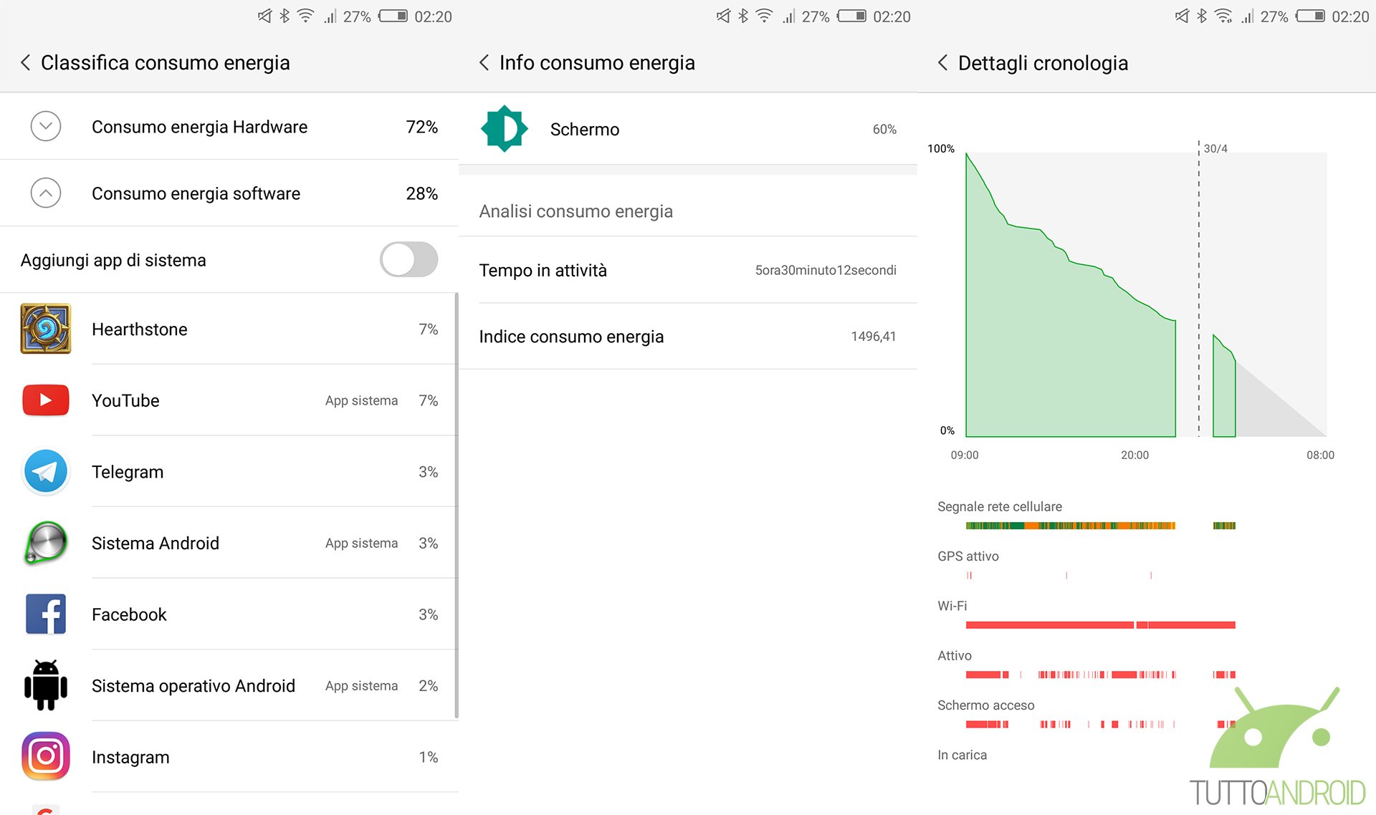1376x815 pixels.
Task: Open the Hearthstone app icon
Action: pyautogui.click(x=46, y=329)
